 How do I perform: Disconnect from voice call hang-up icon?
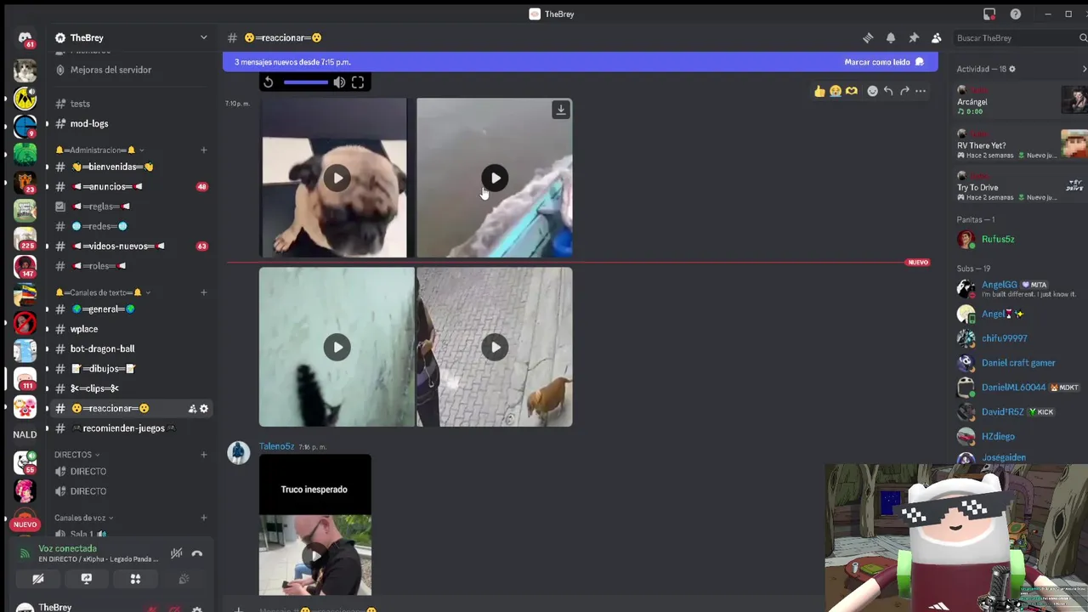click(197, 553)
